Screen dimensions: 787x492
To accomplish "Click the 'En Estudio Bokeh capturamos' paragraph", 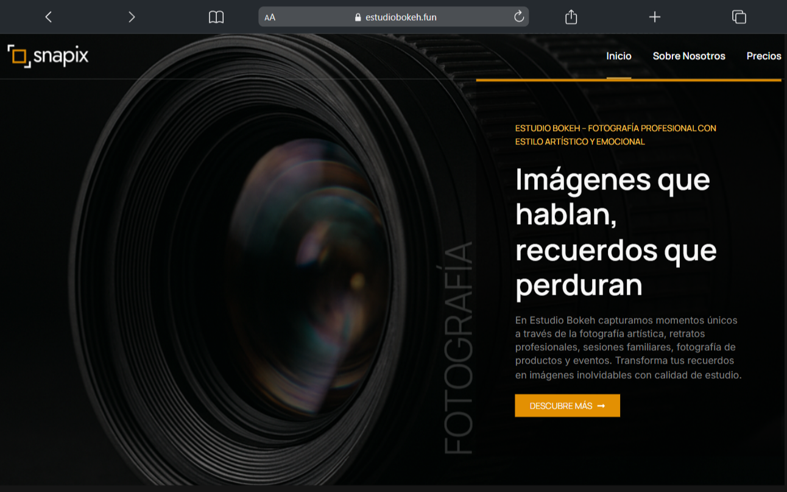I will (627, 347).
